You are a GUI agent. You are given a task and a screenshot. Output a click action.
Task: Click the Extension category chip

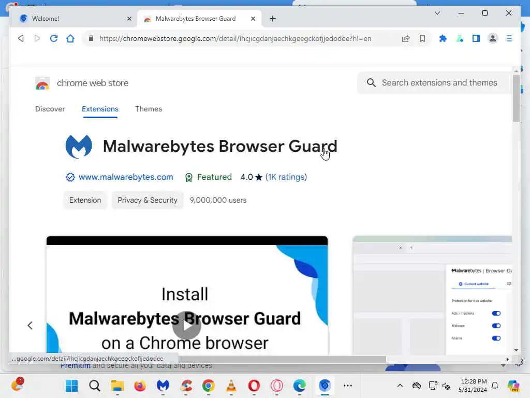point(85,200)
